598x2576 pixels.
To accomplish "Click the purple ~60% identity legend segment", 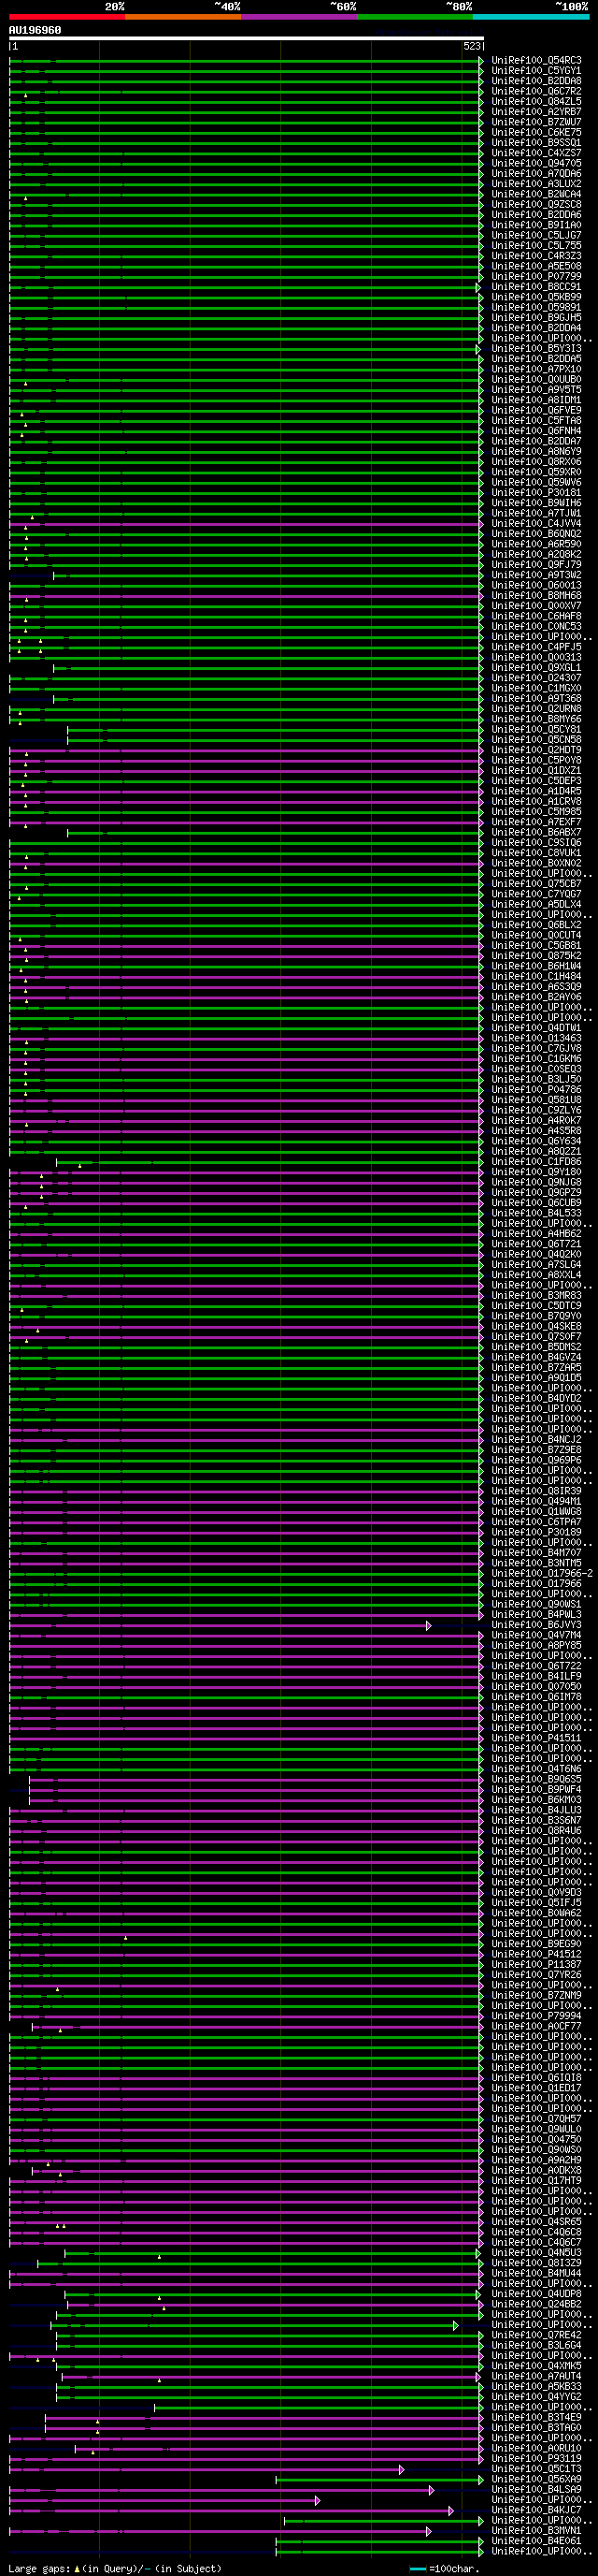I will click(x=298, y=17).
